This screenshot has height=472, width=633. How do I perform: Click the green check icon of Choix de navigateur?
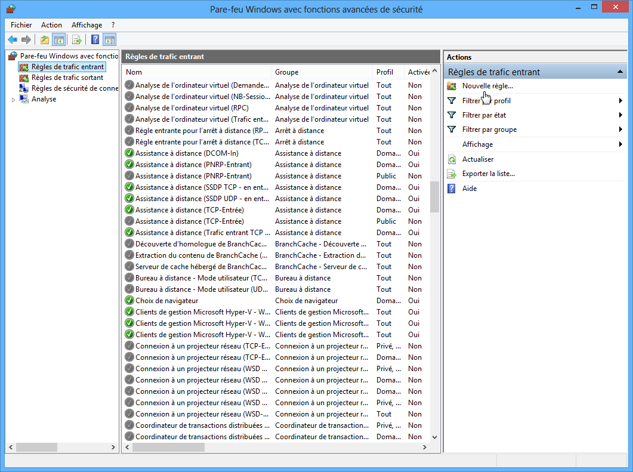pos(129,300)
